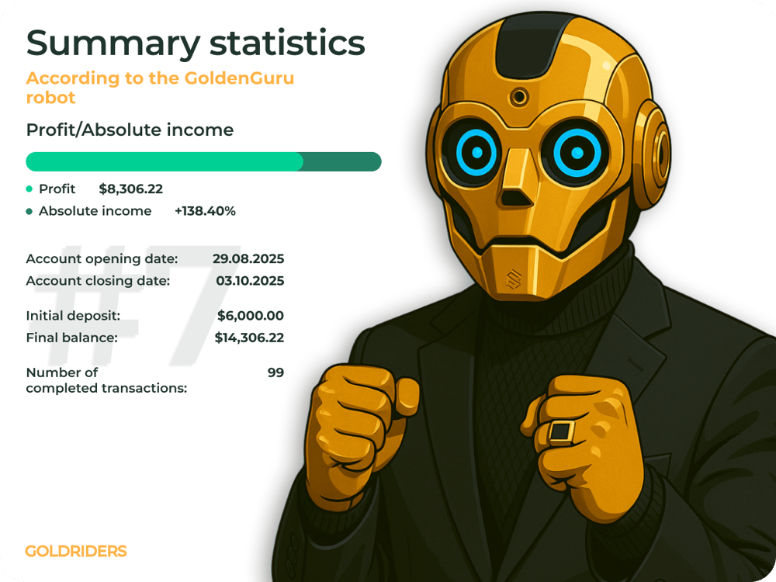Image resolution: width=776 pixels, height=582 pixels.
Task: Click the robot's left blue eye
Action: 476,153
